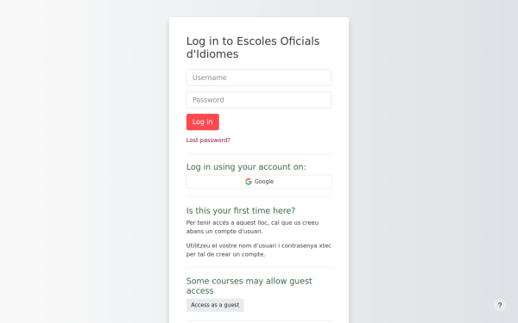Focus the Username input field
This screenshot has height=323, width=518.
pyautogui.click(x=259, y=78)
